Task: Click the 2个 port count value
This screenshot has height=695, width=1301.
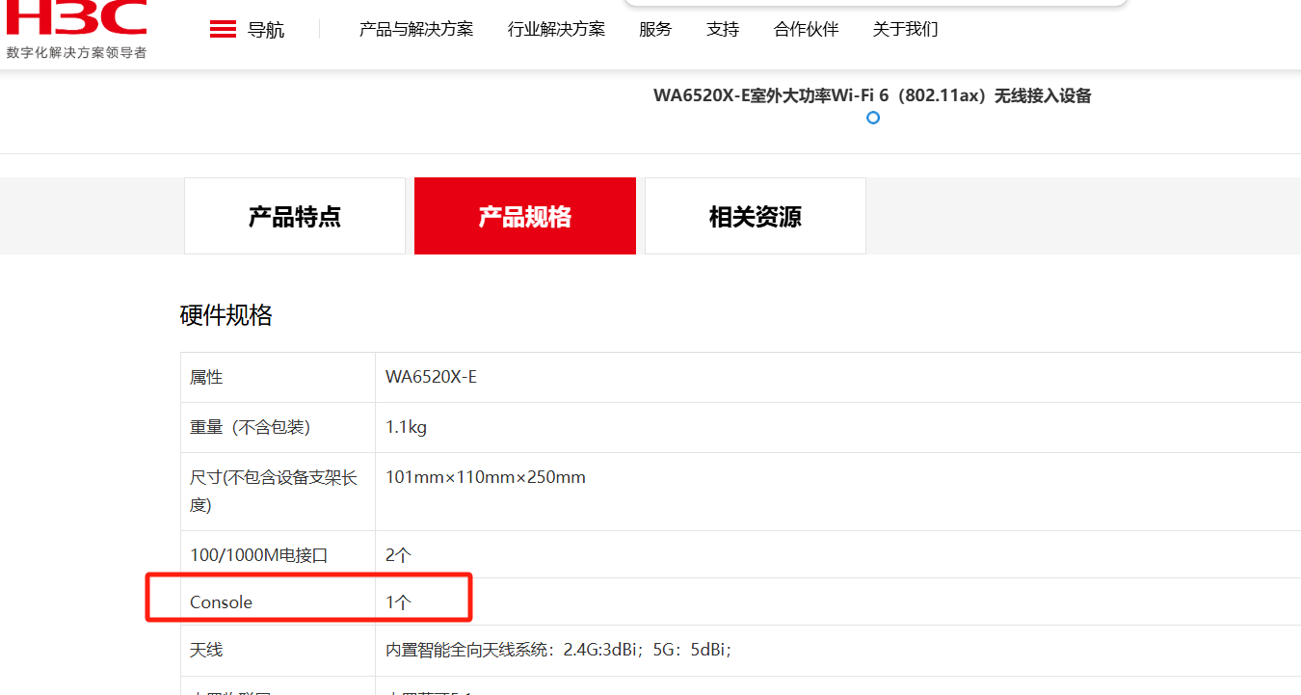Action: point(399,555)
